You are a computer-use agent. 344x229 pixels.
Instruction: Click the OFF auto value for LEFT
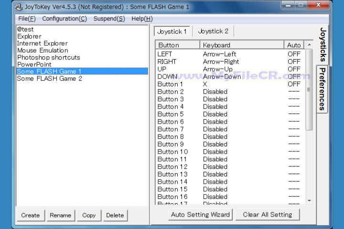tap(294, 54)
